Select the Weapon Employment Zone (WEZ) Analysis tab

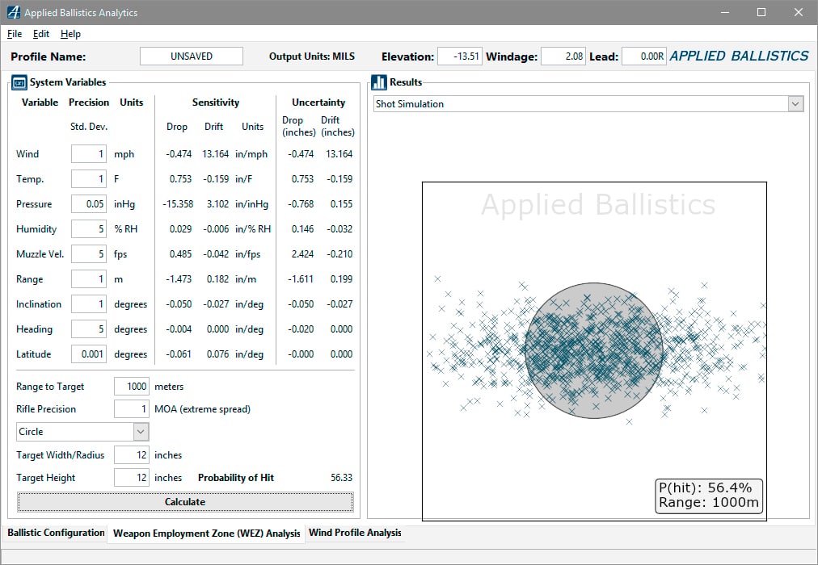click(207, 534)
